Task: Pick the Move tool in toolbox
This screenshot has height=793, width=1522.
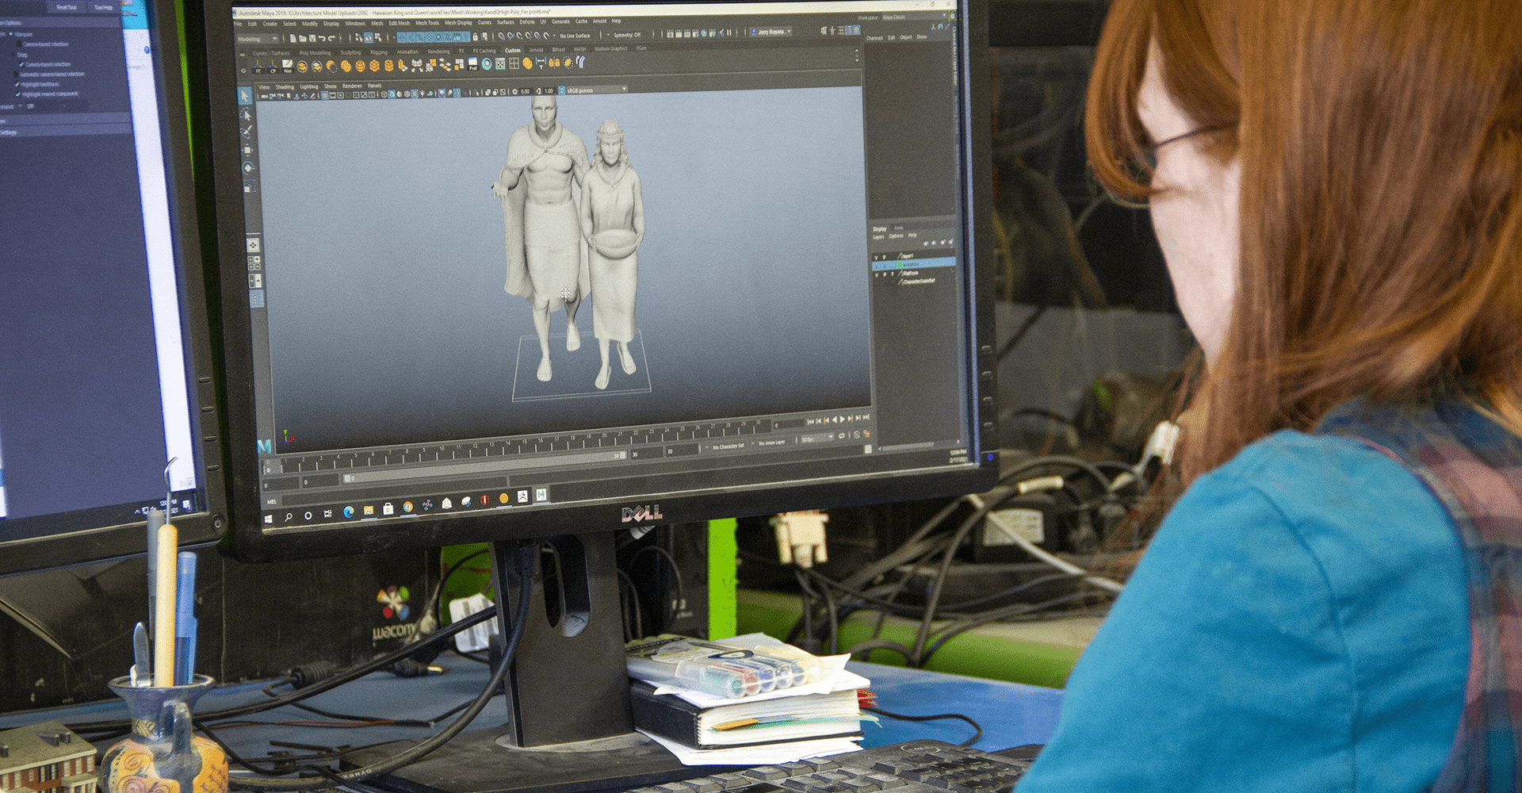Action: point(247,149)
